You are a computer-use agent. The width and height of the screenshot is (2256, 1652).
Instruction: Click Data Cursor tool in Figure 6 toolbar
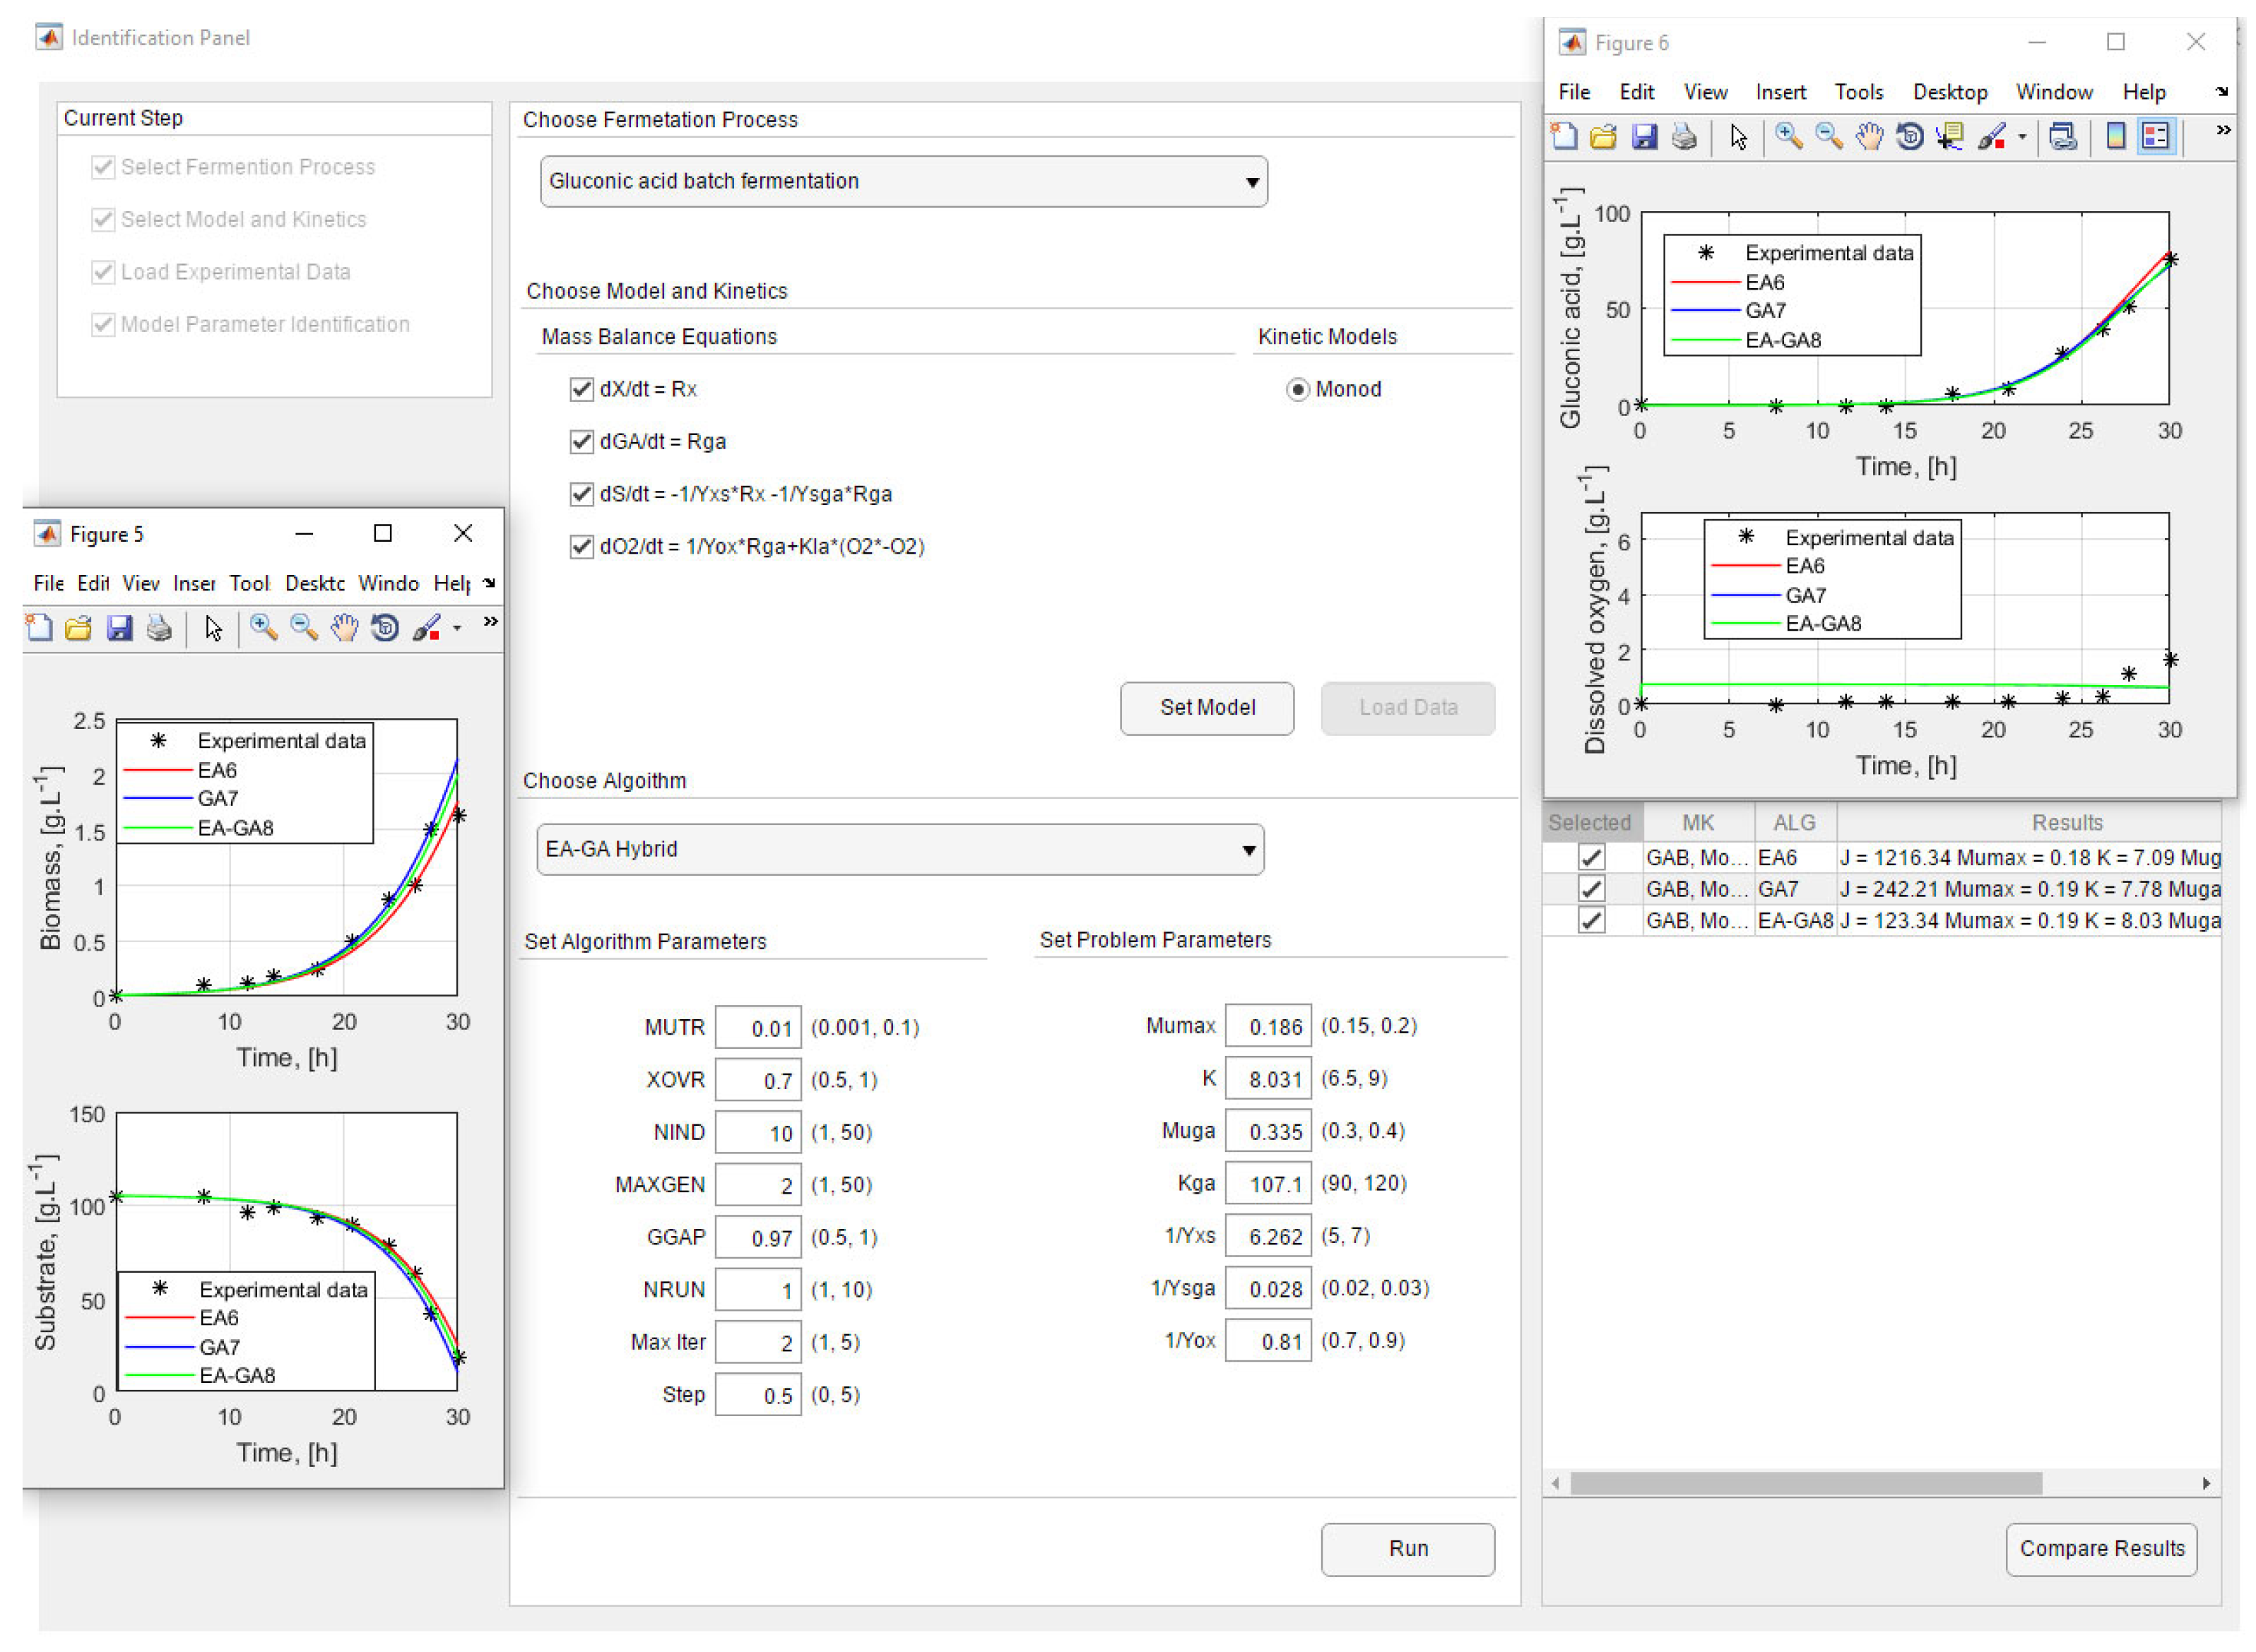coord(1949,136)
